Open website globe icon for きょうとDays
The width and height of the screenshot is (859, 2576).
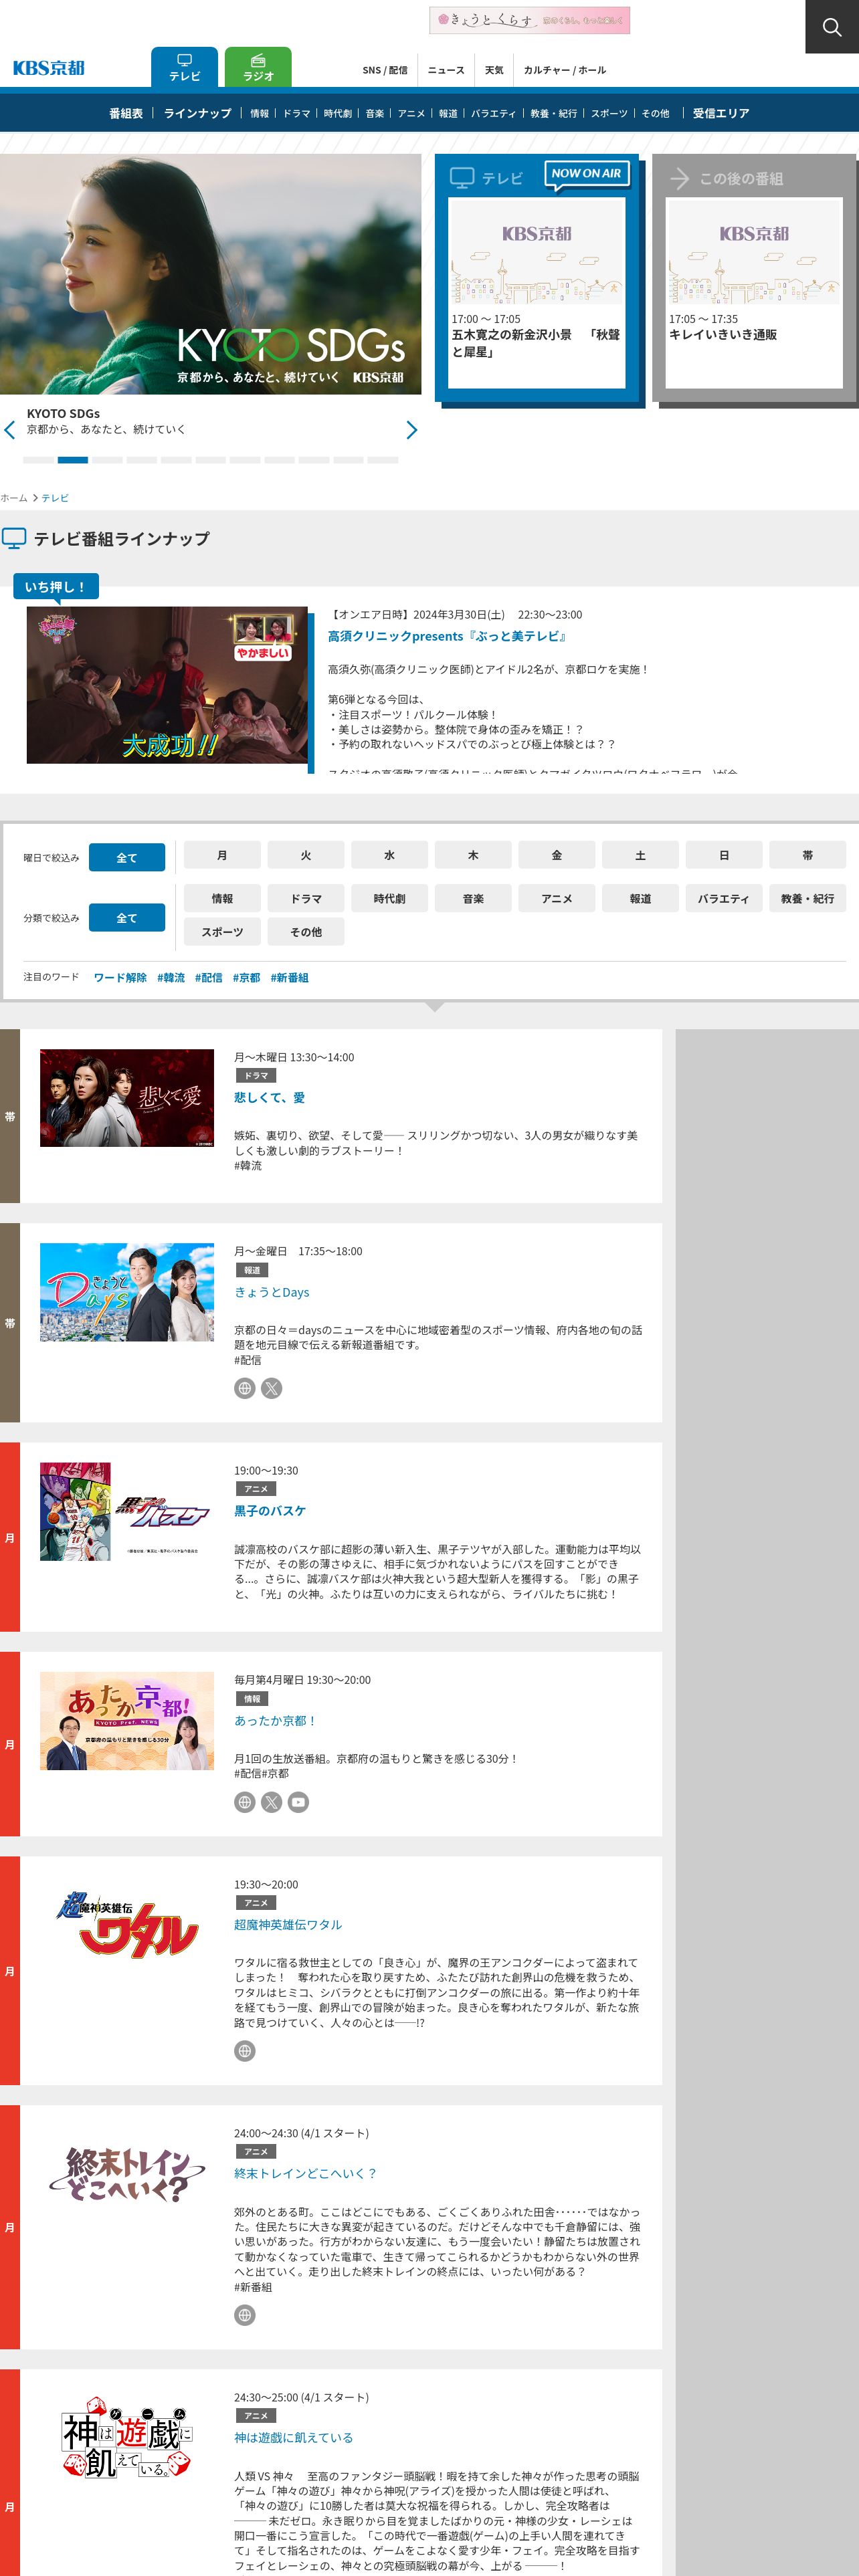[x=245, y=1388]
